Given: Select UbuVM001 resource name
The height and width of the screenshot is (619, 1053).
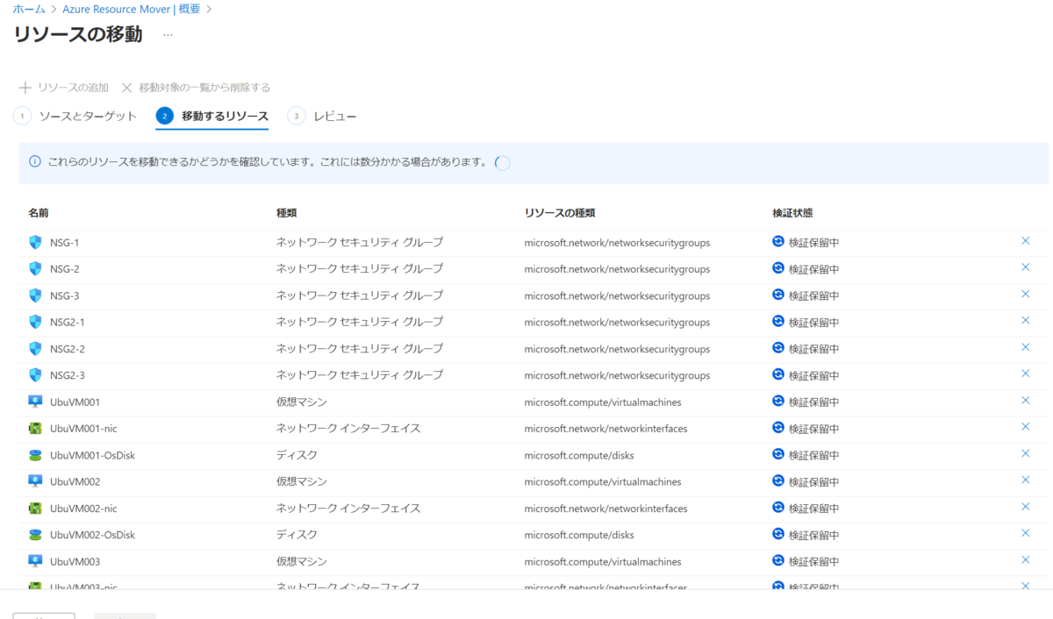Looking at the screenshot, I should pyautogui.click(x=75, y=402).
